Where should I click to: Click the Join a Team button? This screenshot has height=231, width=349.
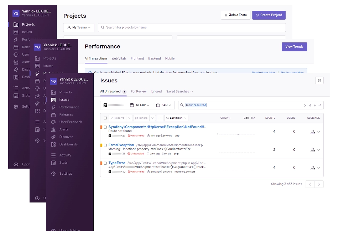236,15
